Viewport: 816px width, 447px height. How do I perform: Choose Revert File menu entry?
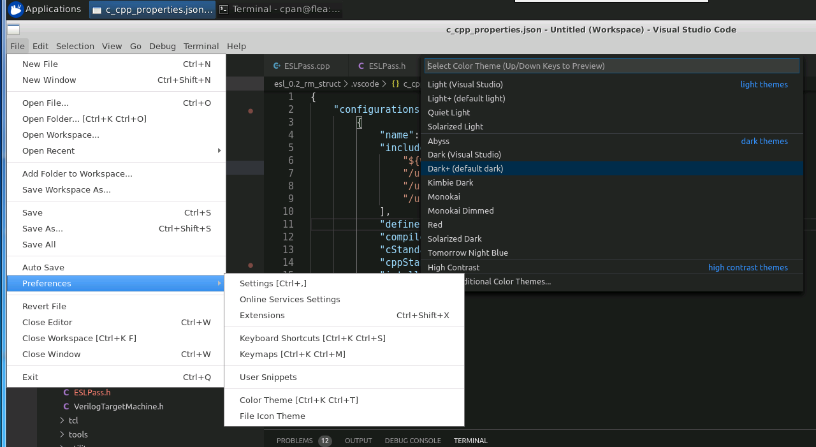point(117,306)
